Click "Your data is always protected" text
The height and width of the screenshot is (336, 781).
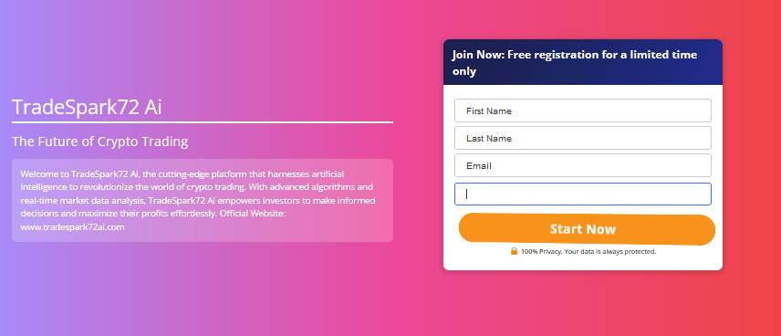pyautogui.click(x=610, y=252)
